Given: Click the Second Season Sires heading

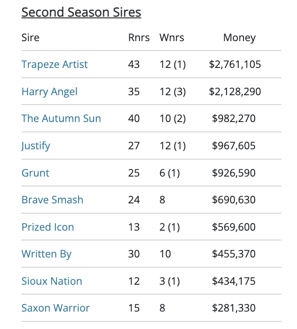Looking at the screenshot, I should point(81,12).
